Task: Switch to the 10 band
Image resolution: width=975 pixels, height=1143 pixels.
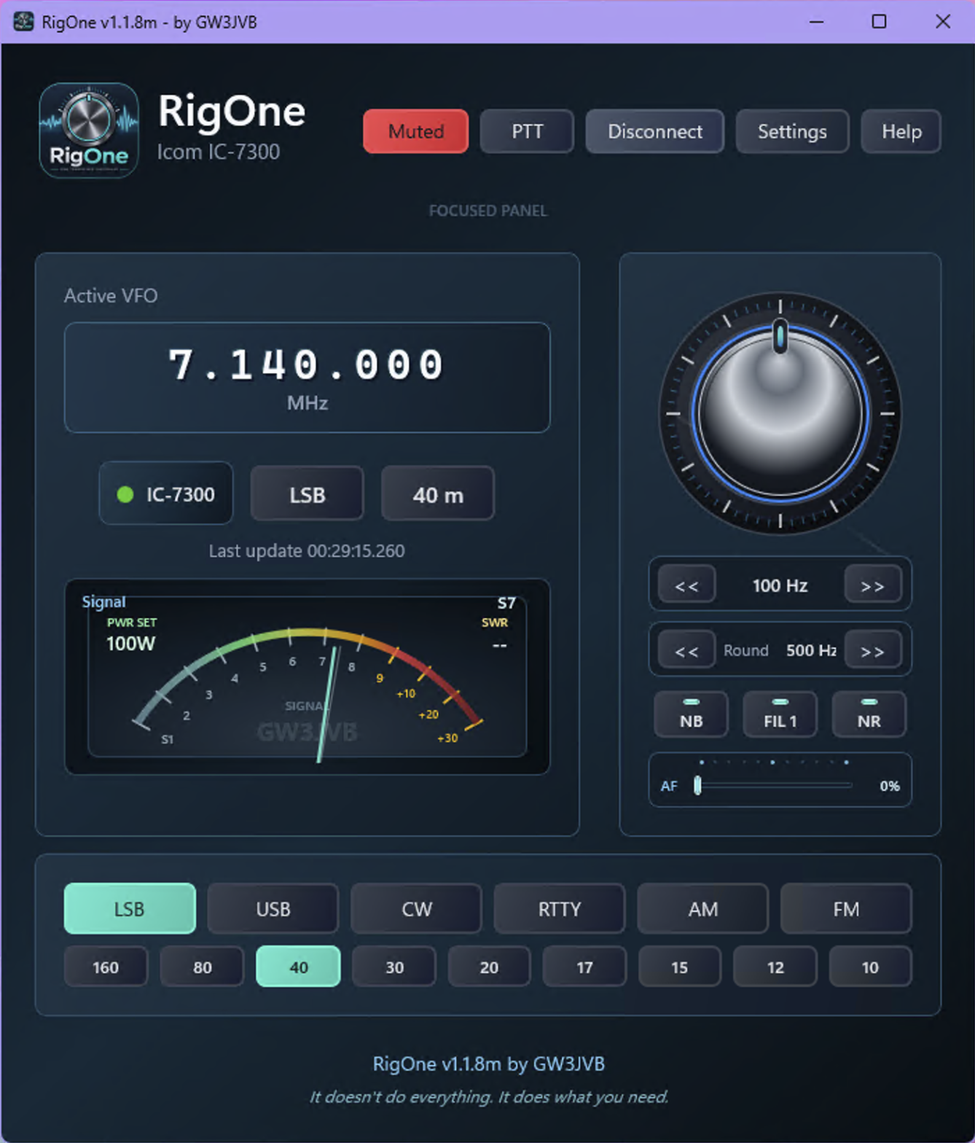Action: click(x=870, y=967)
